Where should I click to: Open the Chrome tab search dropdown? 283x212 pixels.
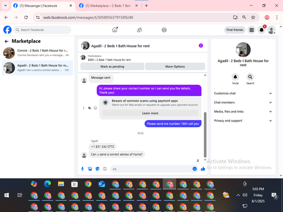click(x=6, y=6)
